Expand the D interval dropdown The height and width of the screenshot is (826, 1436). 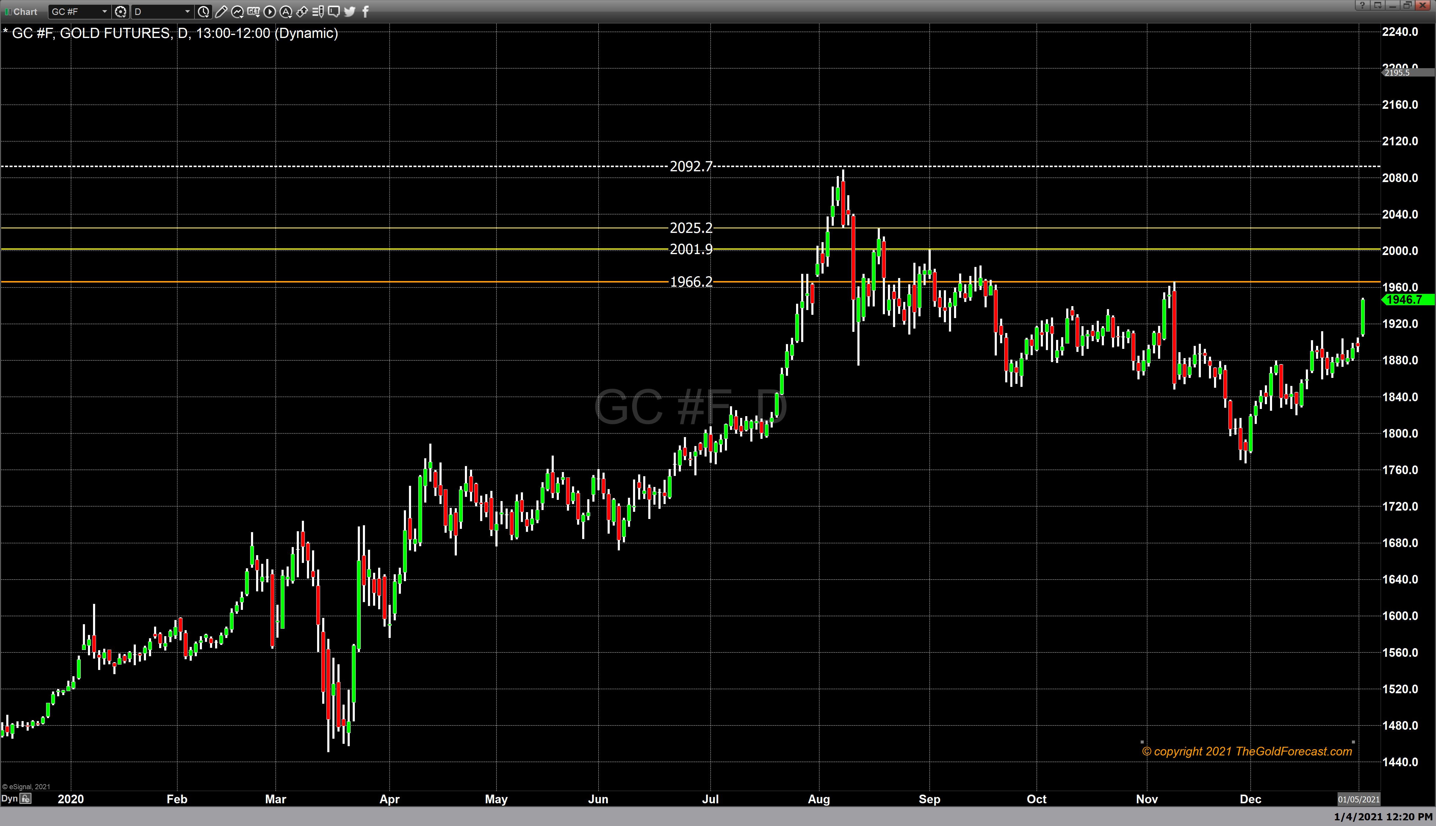187,11
